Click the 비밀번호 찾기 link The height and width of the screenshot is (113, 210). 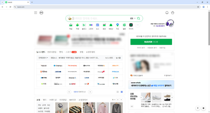pyautogui.click(x=152, y=48)
